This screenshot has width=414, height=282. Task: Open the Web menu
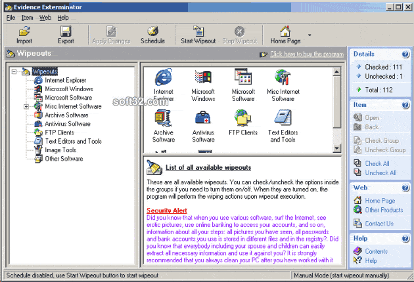click(45, 18)
